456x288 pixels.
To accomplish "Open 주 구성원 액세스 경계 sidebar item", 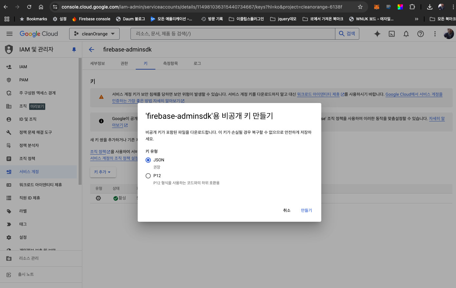I will (x=38, y=93).
